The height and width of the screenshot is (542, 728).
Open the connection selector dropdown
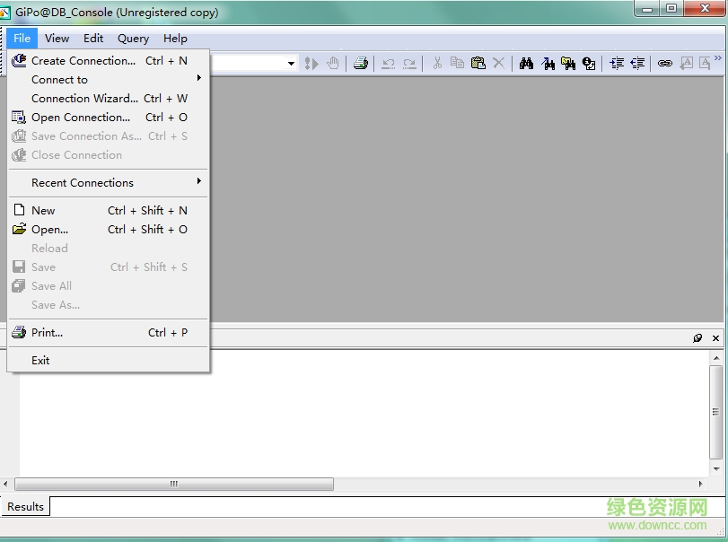290,63
